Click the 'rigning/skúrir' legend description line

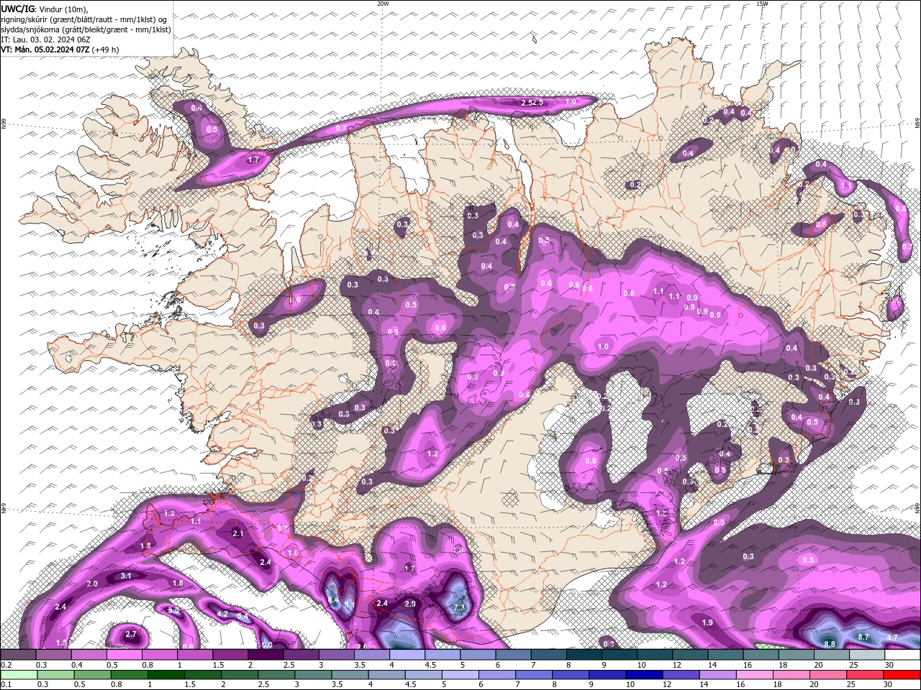coord(86,19)
